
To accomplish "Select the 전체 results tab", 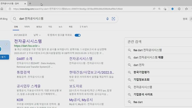I will click(x=16, y=27).
